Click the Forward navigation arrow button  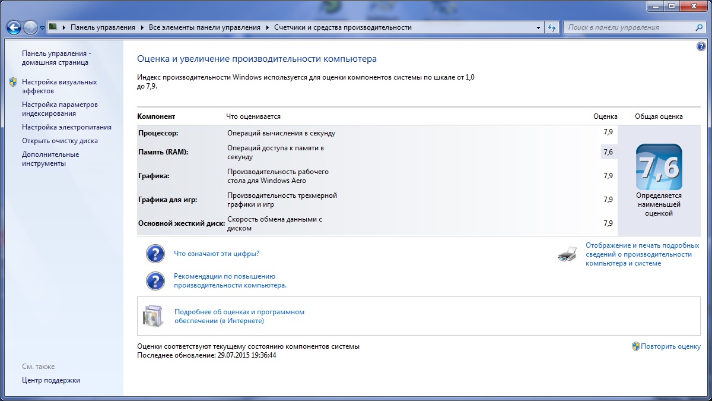tap(30, 27)
